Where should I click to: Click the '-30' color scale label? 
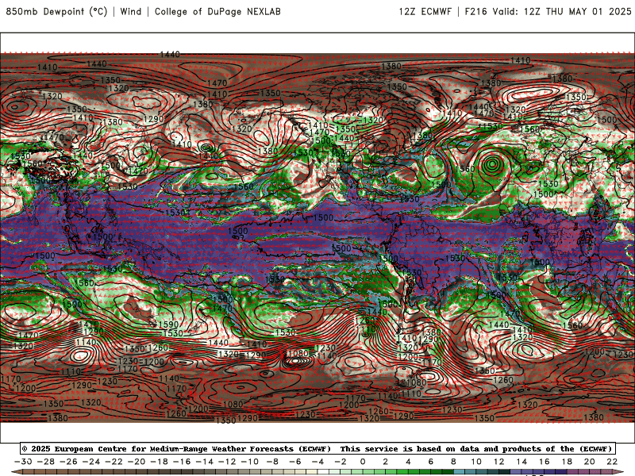pos(23,462)
